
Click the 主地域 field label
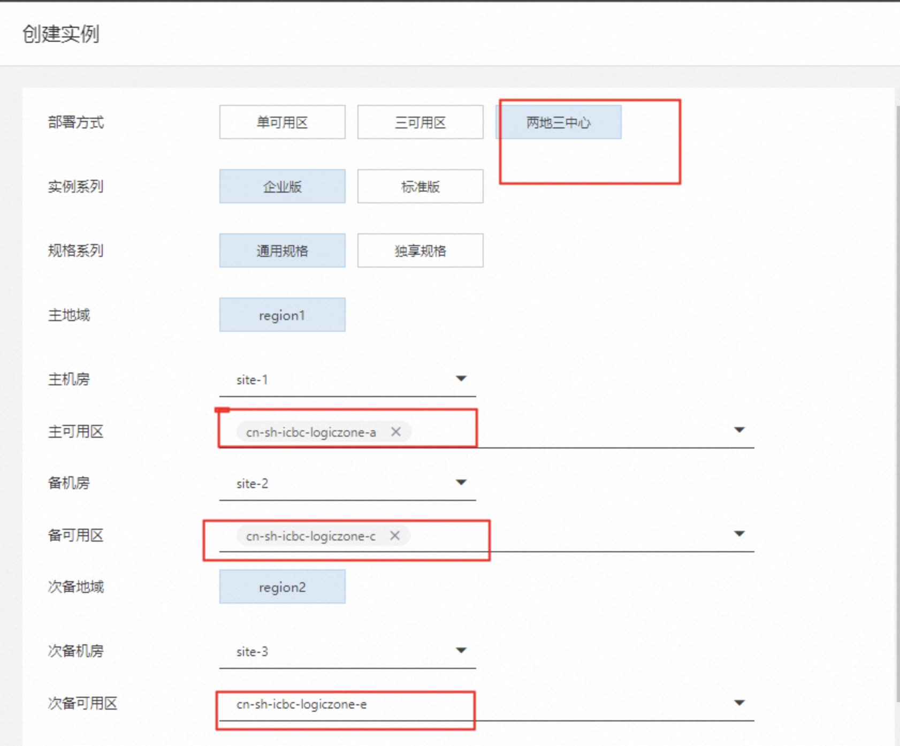pyautogui.click(x=69, y=315)
